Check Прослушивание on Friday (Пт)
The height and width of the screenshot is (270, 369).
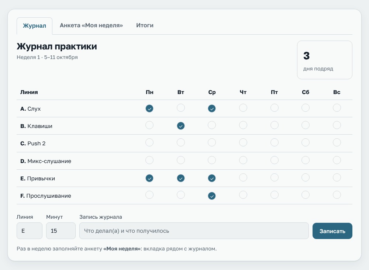click(275, 195)
